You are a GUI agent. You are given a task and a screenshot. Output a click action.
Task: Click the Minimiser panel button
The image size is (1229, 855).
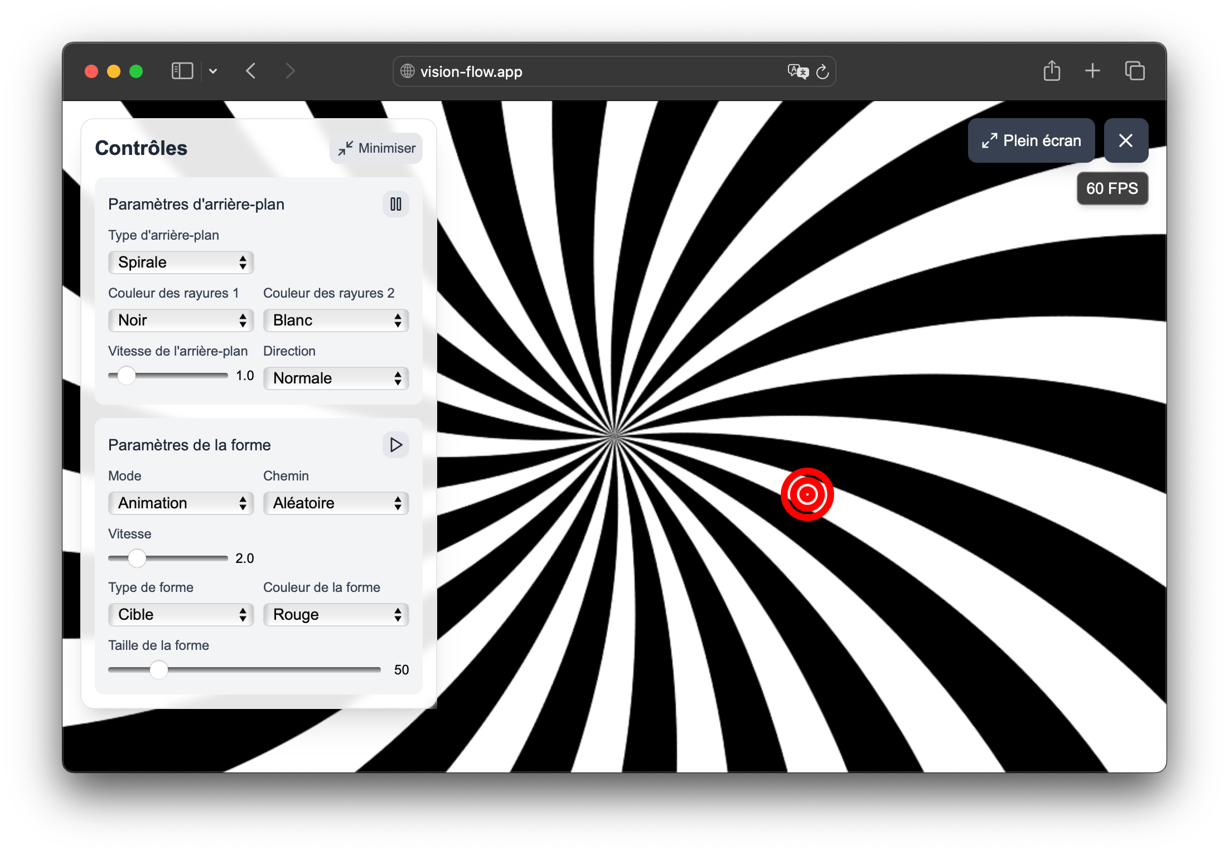point(376,148)
